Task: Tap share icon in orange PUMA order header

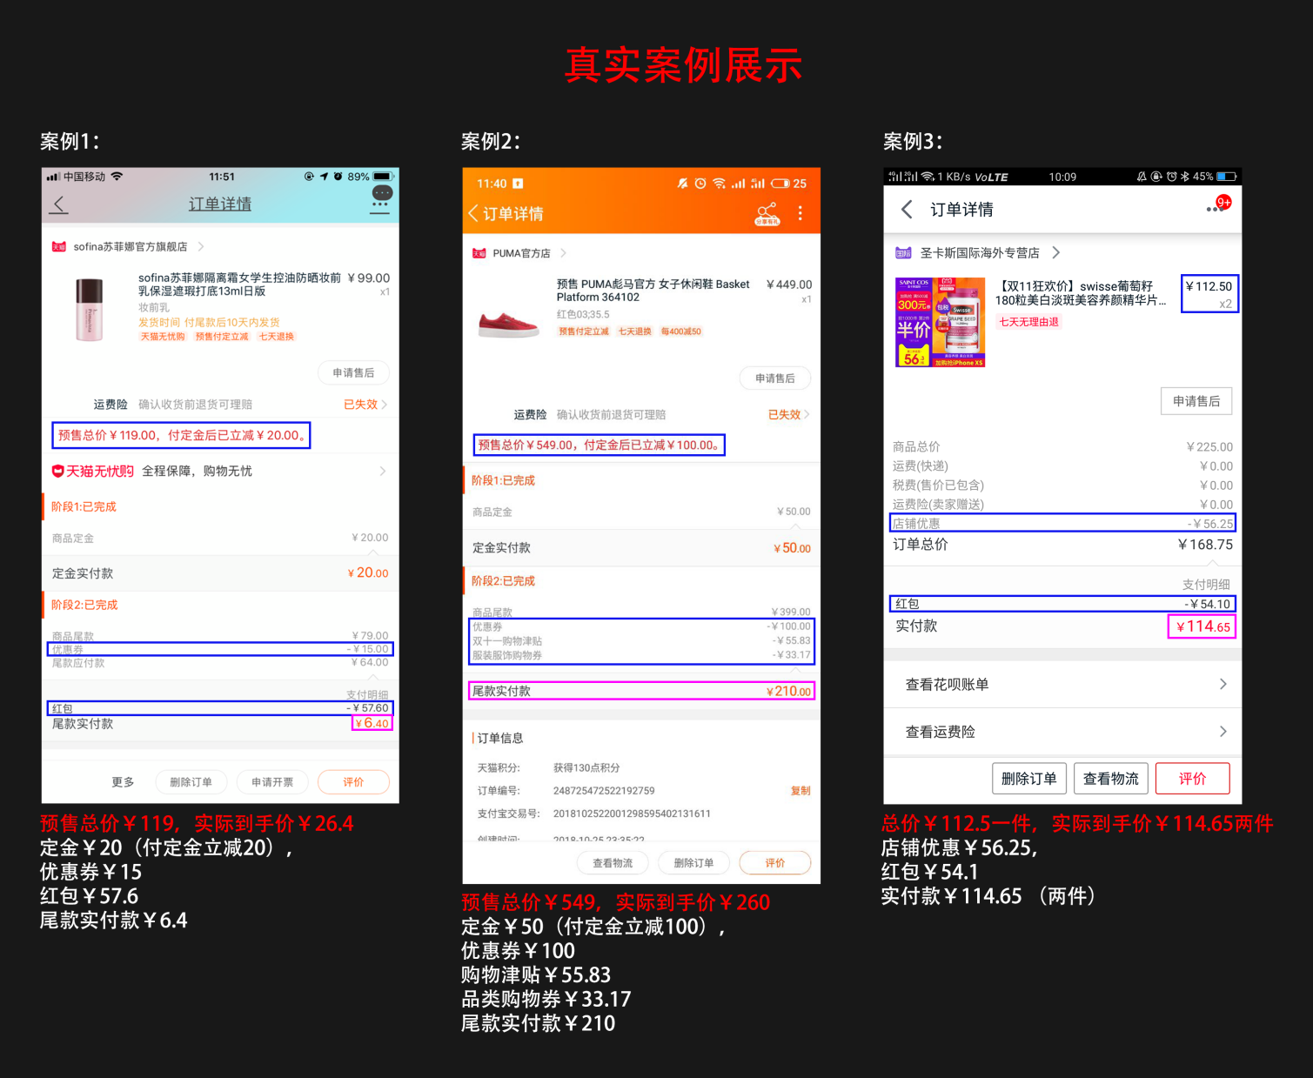Action: point(767,214)
